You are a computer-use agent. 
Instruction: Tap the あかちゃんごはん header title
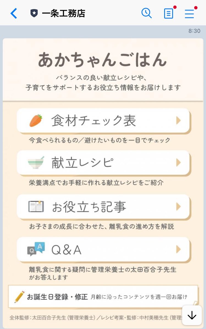pos(102,60)
